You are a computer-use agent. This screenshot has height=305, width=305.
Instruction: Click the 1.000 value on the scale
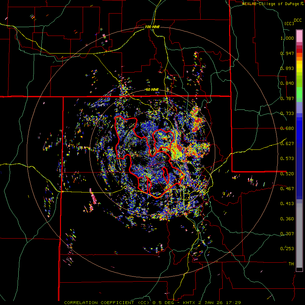(x=287, y=38)
